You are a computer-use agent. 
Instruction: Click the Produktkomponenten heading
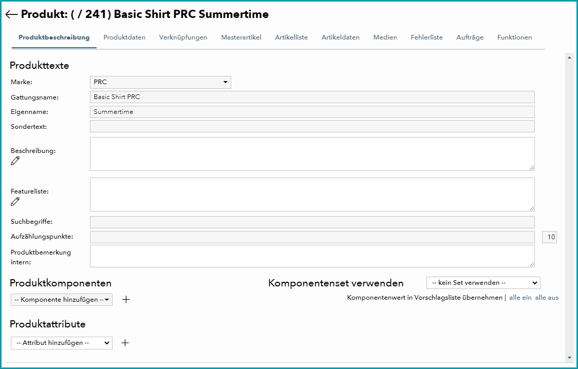pos(61,283)
